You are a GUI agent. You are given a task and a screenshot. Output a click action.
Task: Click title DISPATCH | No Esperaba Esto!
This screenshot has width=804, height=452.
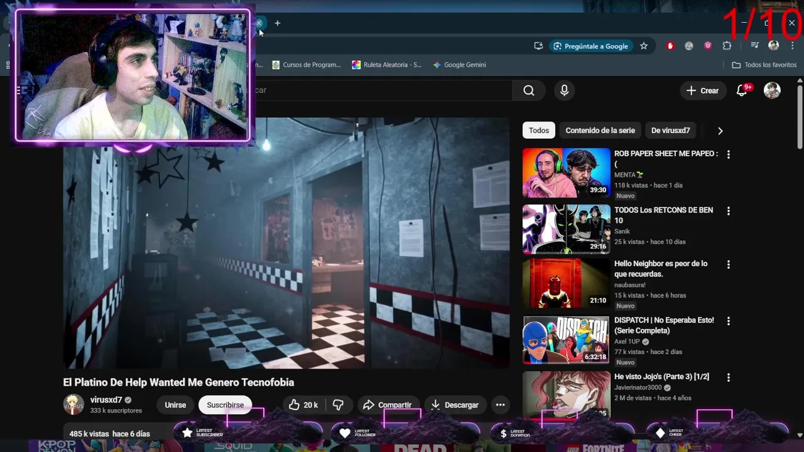[x=664, y=325]
